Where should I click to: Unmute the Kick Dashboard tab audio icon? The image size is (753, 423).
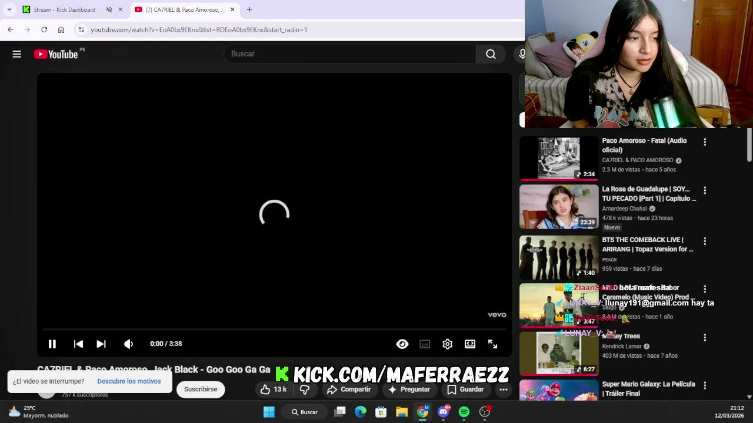(x=109, y=9)
